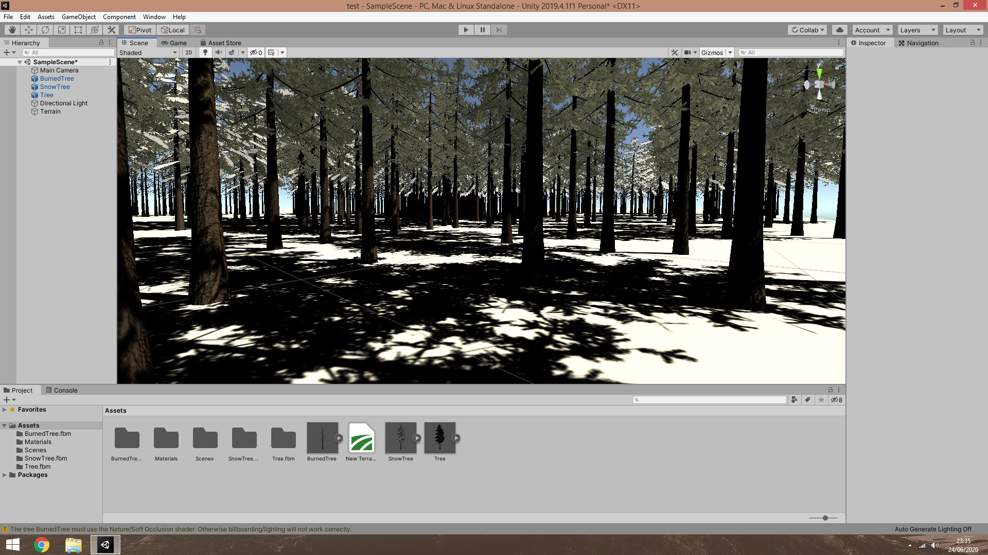Select Directional Light in Hierarchy
Image resolution: width=988 pixels, height=555 pixels.
(64, 103)
